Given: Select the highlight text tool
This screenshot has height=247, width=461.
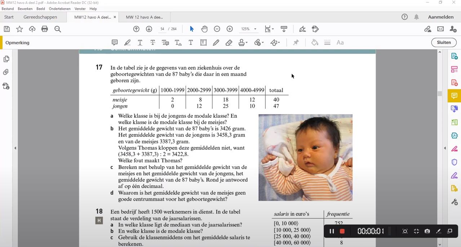Looking at the screenshot, I should 127,42.
